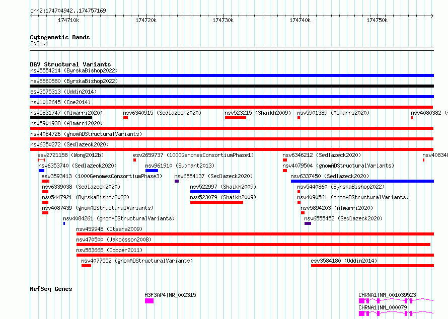Click blue marker under nsv6353740 (Sedlazeck2020)
Screen dimensions: 448x319
tap(41, 171)
